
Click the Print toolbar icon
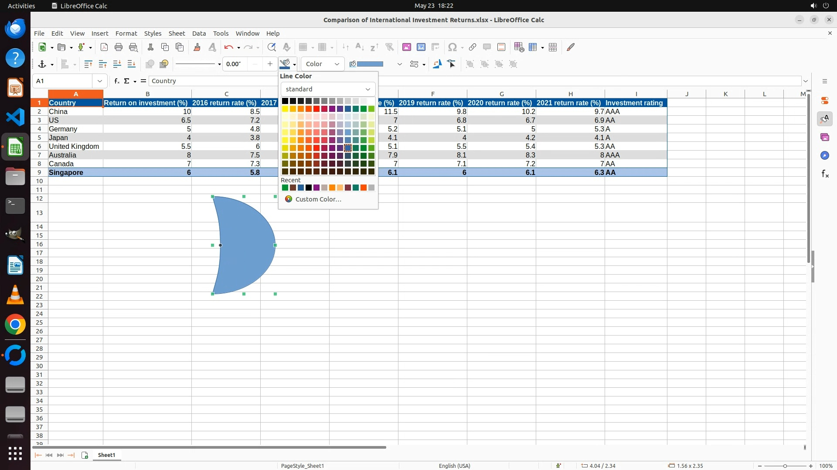(x=118, y=47)
